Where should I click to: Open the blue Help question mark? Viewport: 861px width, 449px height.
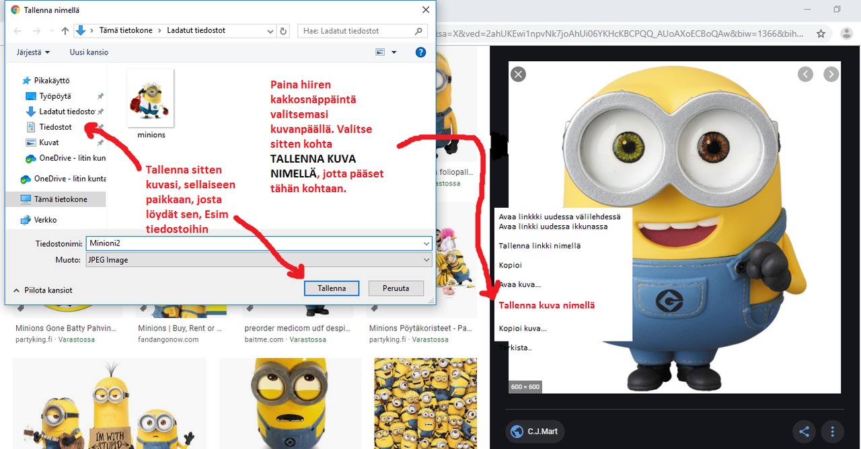[x=420, y=52]
